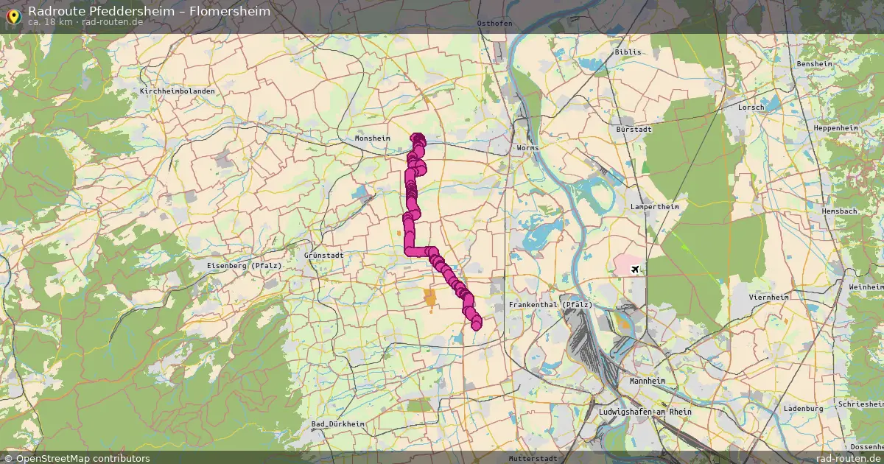Click the Viernheim label
884x464 pixels.
(768, 297)
